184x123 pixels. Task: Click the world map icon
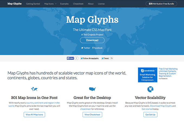[x=34, y=89]
